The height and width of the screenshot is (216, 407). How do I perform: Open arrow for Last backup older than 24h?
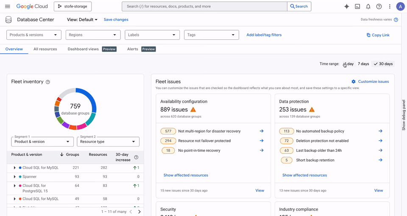(x=381, y=150)
